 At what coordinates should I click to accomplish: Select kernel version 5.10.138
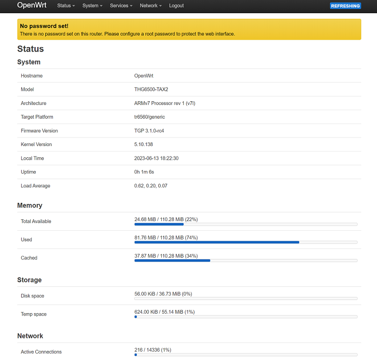(x=144, y=145)
